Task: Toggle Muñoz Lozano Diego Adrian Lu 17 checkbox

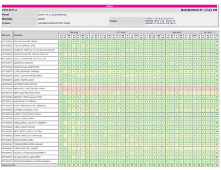Action: 65,114
